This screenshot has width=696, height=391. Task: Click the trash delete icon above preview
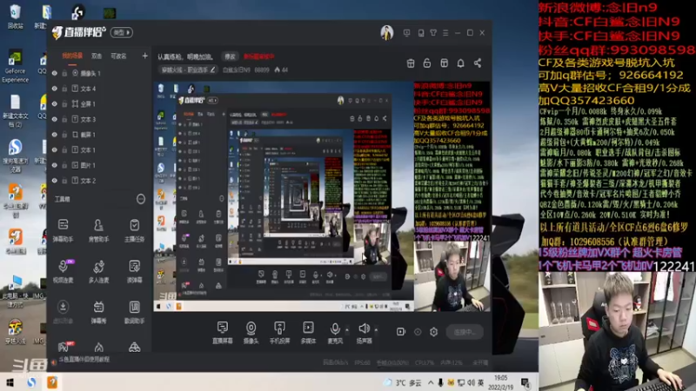click(411, 63)
